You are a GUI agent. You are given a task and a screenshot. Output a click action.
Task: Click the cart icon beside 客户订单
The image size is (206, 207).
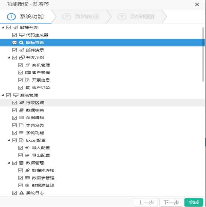click(x=28, y=88)
